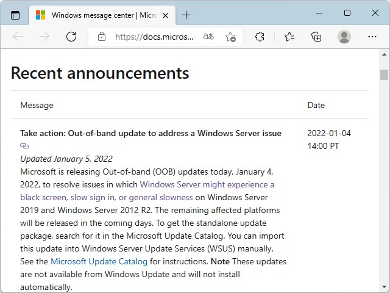Click the anchor link icon under the announcement title
The width and height of the screenshot is (390, 293).
(24, 146)
